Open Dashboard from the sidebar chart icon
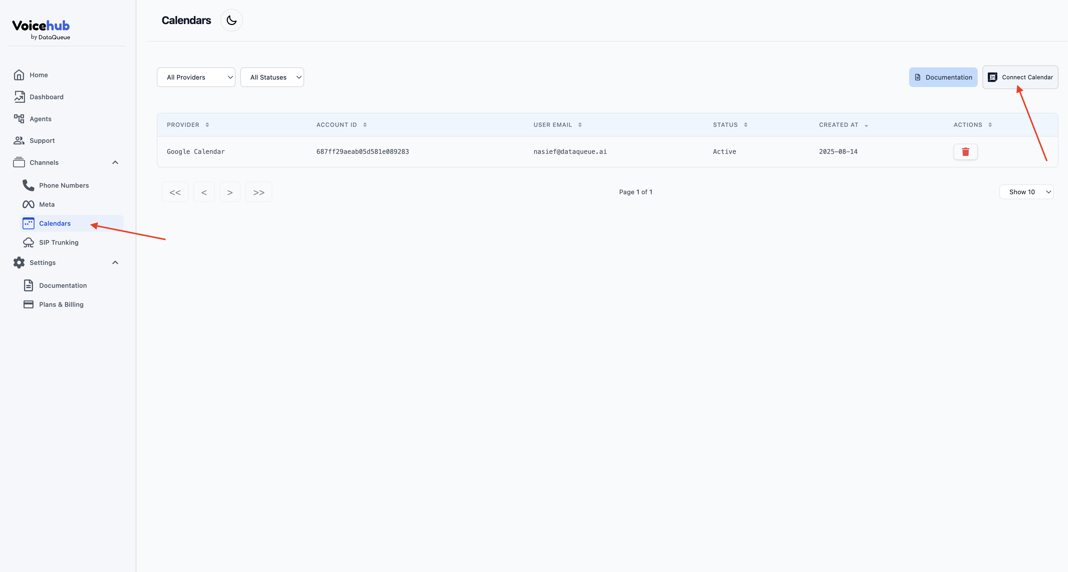Image resolution: width=1068 pixels, height=572 pixels. 19,97
